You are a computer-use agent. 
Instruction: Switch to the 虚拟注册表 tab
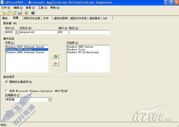pos(61,18)
